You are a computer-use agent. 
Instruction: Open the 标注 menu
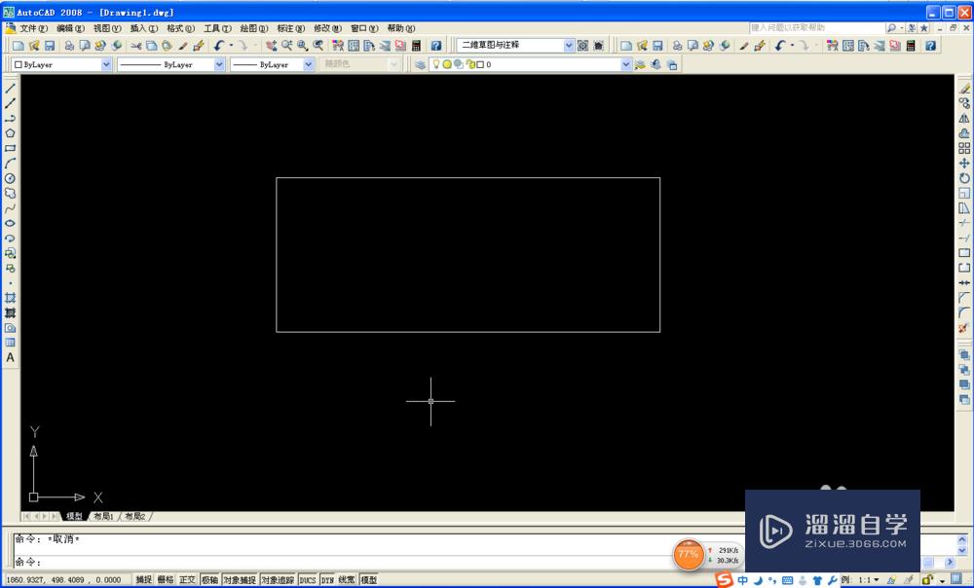tap(290, 28)
